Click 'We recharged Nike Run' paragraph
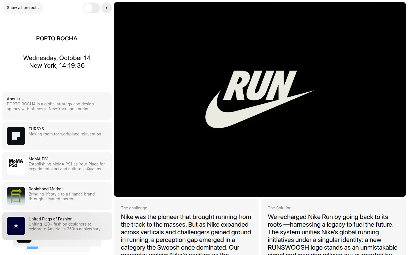 coord(333,234)
